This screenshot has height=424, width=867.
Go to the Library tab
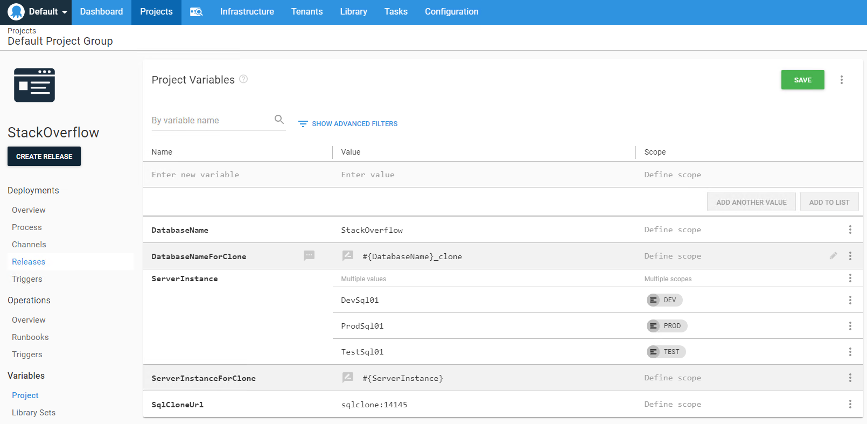(353, 12)
